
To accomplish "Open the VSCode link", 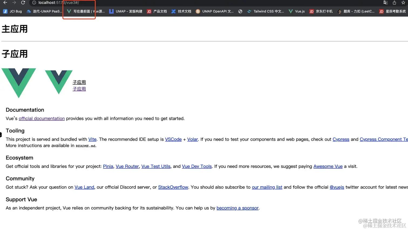I will tap(173, 139).
